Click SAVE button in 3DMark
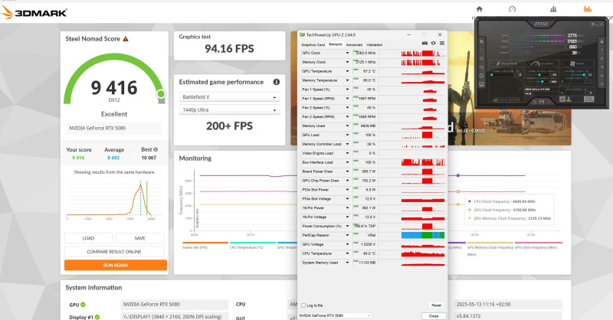 tap(139, 238)
